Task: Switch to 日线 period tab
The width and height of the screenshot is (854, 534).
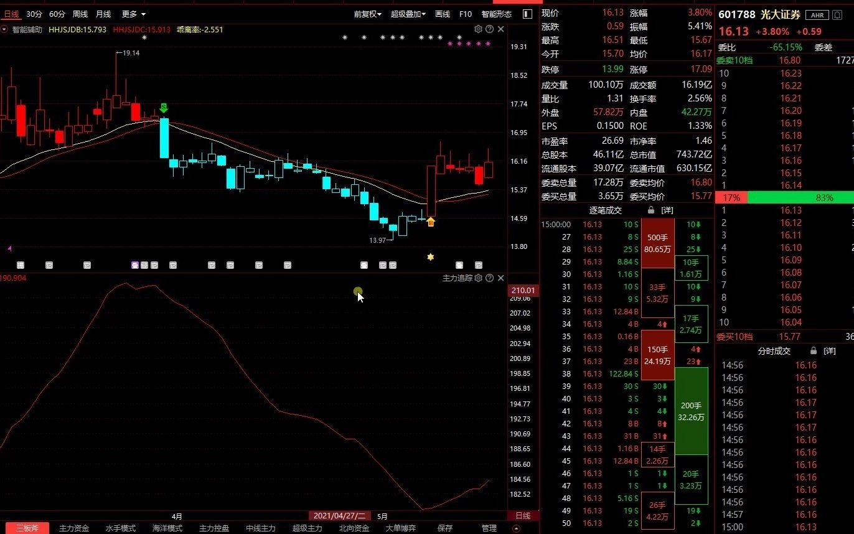Action: [x=11, y=14]
